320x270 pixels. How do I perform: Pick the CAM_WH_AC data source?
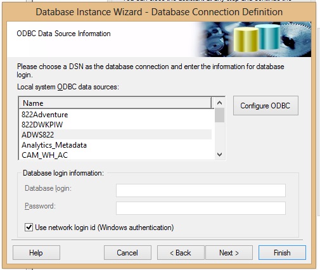[x=115, y=155]
